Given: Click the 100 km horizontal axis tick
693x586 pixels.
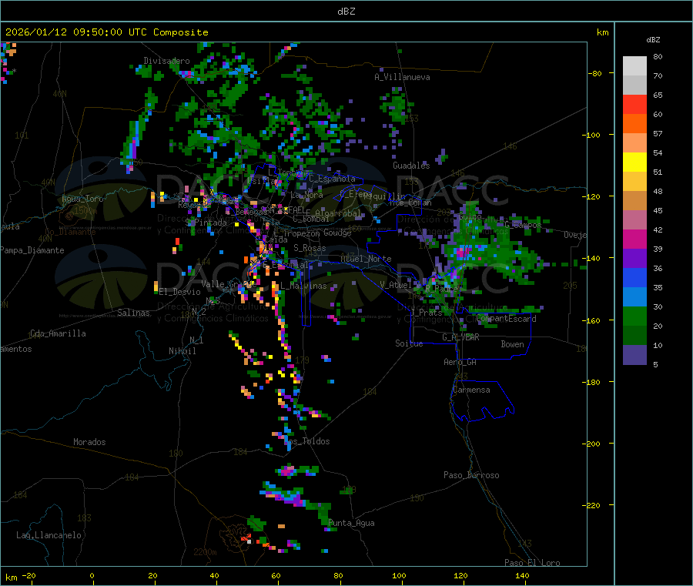Looking at the screenshot, I should click(399, 575).
